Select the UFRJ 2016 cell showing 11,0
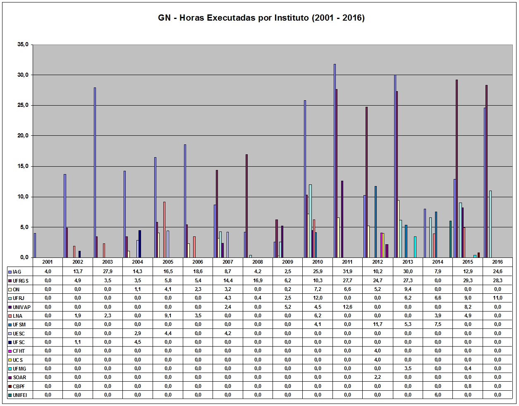The height and width of the screenshot is (406, 519). click(497, 298)
